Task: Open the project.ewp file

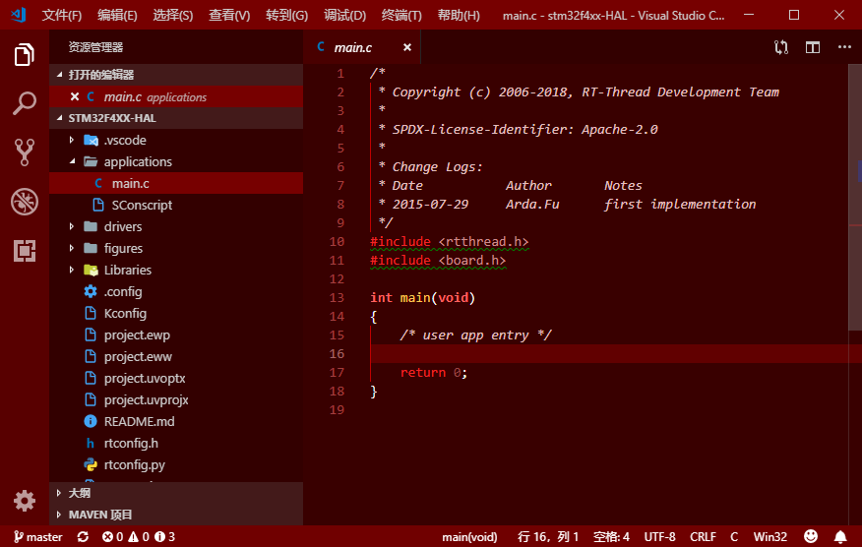Action: click(x=176, y=334)
